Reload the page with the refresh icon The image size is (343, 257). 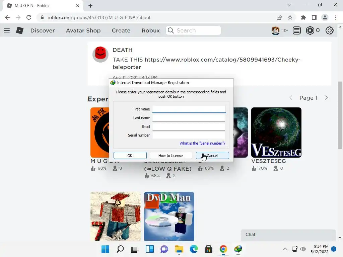click(29, 17)
